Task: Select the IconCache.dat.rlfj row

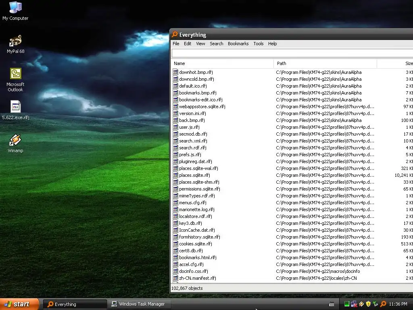Action: point(292,230)
